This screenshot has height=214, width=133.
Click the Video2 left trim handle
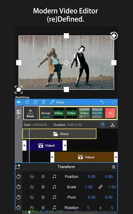[52, 157]
